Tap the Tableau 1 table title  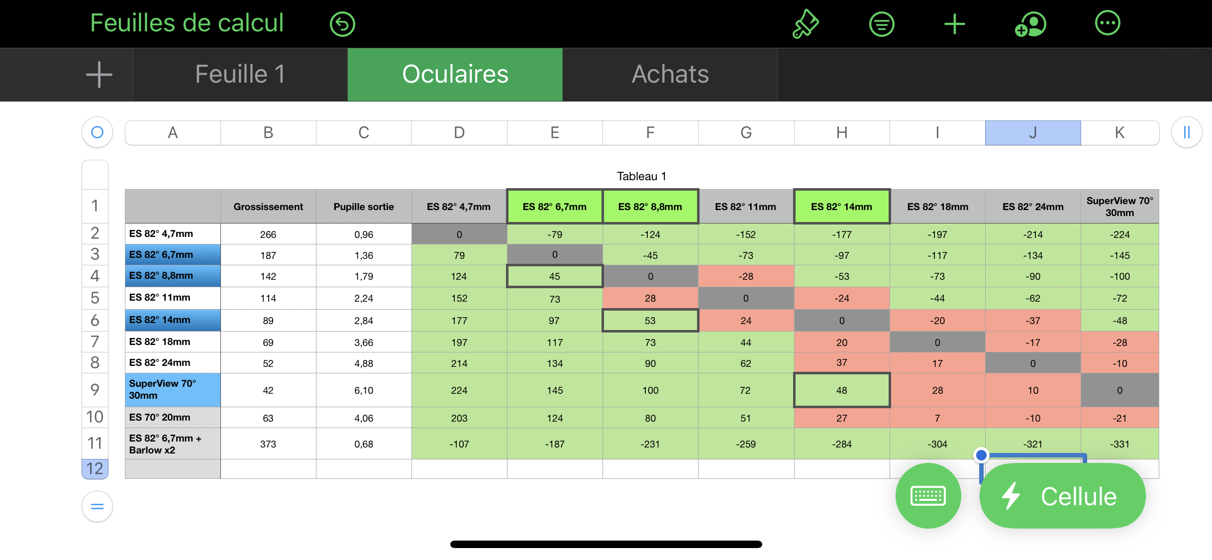point(641,176)
